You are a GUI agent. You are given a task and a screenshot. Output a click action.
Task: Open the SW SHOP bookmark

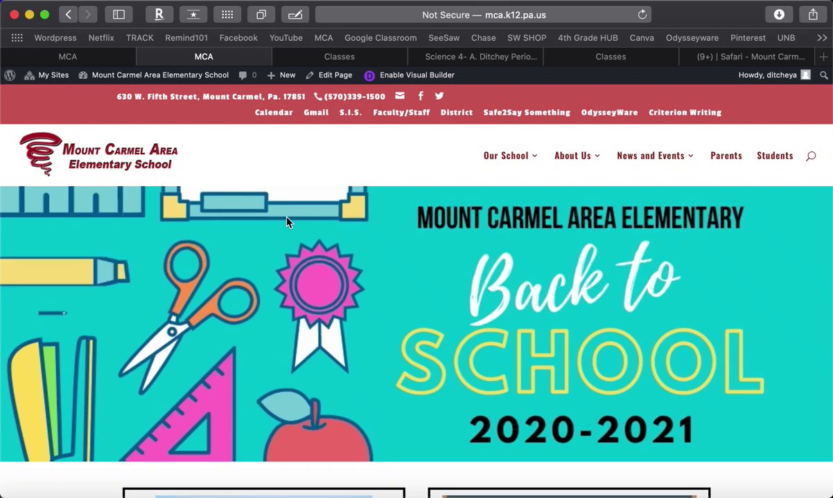[527, 38]
